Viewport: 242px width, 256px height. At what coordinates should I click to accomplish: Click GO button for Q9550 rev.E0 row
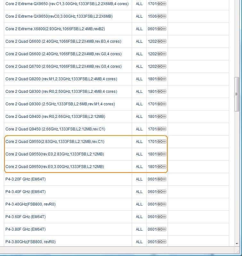162,154
